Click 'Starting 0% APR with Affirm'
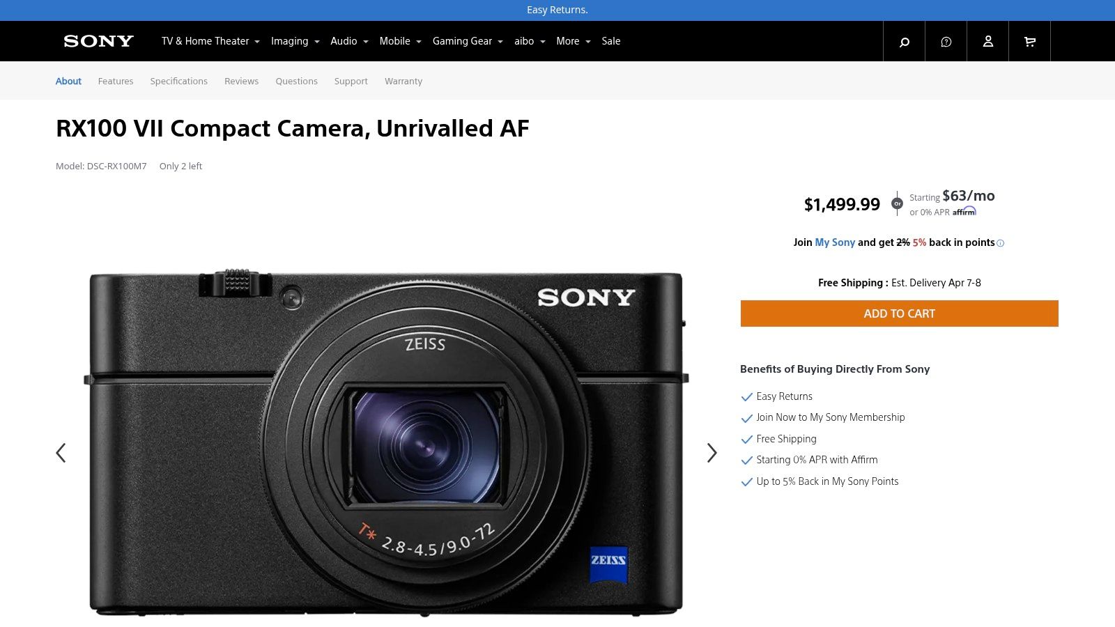This screenshot has height=627, width=1115. point(817,460)
